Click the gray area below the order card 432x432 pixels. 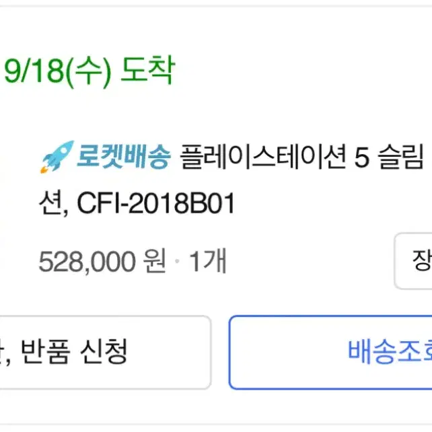coord(216,428)
